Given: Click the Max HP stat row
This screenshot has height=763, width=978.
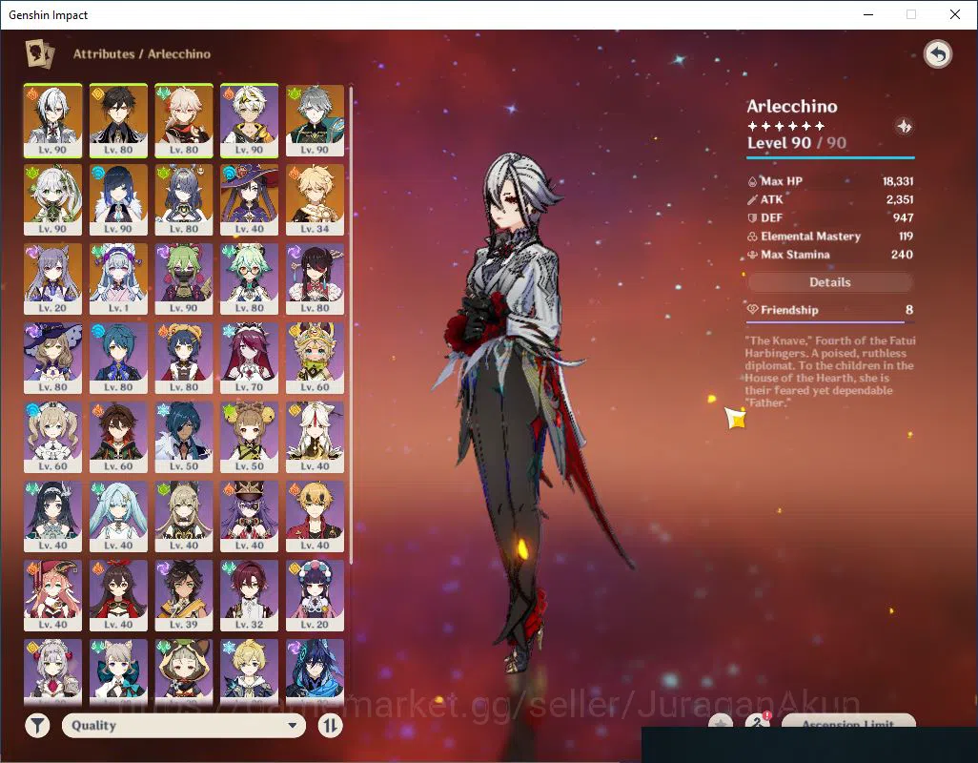Looking at the screenshot, I should click(x=830, y=181).
